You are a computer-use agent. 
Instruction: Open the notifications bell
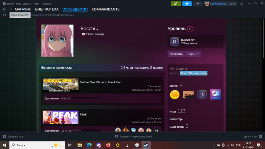pos(198,4)
